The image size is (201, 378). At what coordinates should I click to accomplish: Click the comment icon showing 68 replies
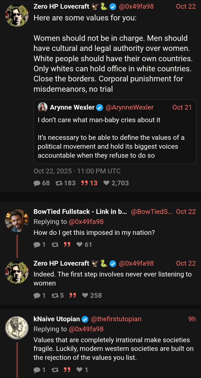click(37, 183)
